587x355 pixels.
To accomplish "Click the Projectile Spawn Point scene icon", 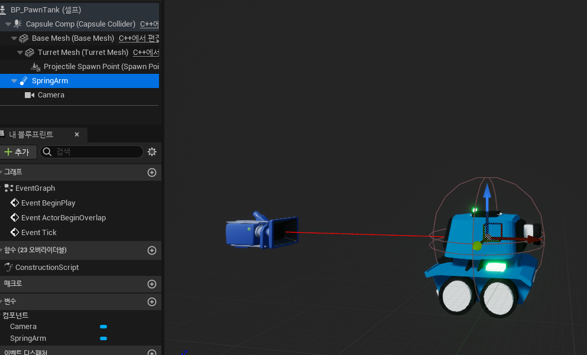I will click(x=35, y=67).
